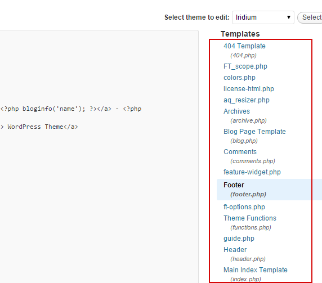Click inside the code editor on bloginfo line
The image size is (322, 283).
[x=71, y=109]
